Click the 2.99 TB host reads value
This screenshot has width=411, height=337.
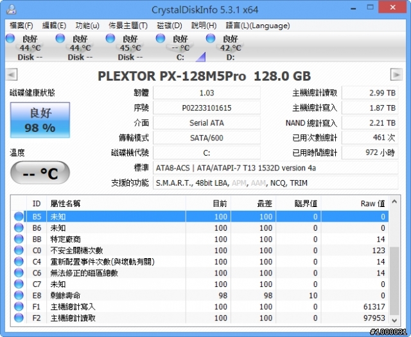[370, 93]
